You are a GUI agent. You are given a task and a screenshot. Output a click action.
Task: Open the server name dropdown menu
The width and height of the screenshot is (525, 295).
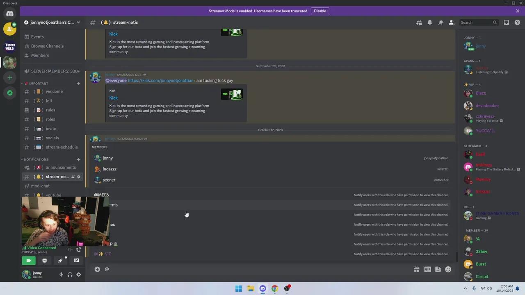point(52,23)
